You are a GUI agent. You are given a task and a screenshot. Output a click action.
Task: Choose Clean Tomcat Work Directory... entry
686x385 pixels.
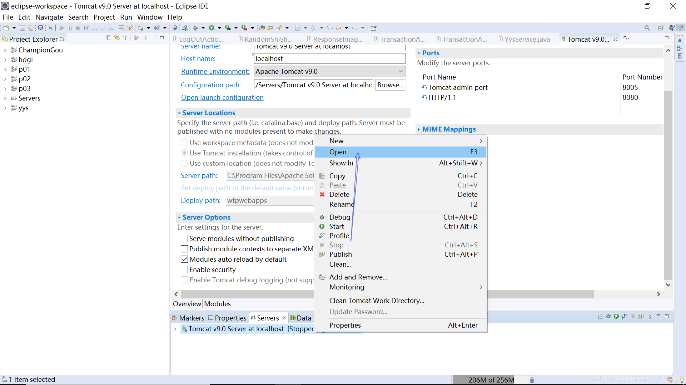[400, 301]
